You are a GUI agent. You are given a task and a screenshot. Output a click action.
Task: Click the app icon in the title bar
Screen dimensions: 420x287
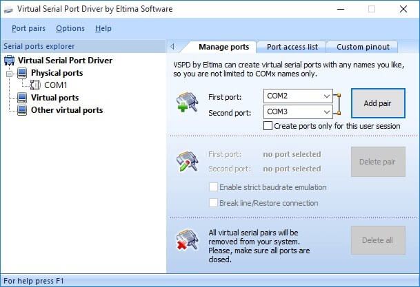pyautogui.click(x=8, y=10)
